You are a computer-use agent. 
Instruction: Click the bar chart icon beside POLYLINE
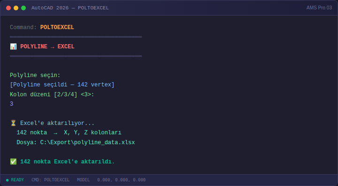click(13, 46)
